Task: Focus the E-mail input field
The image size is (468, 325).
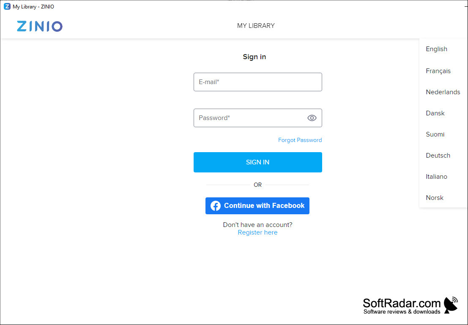Action: [257, 82]
